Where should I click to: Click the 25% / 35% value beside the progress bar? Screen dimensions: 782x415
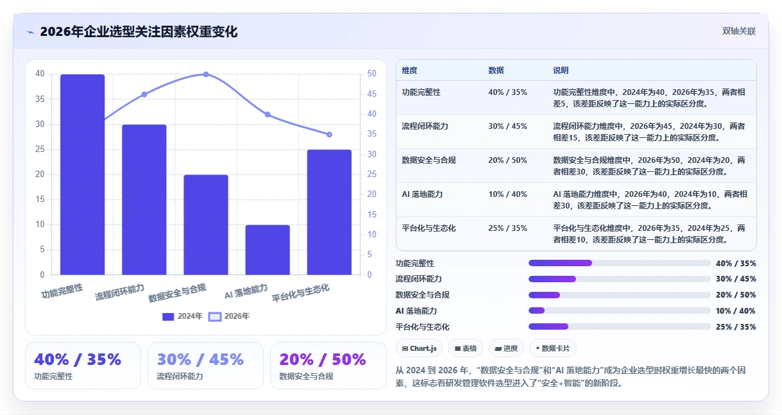click(736, 327)
